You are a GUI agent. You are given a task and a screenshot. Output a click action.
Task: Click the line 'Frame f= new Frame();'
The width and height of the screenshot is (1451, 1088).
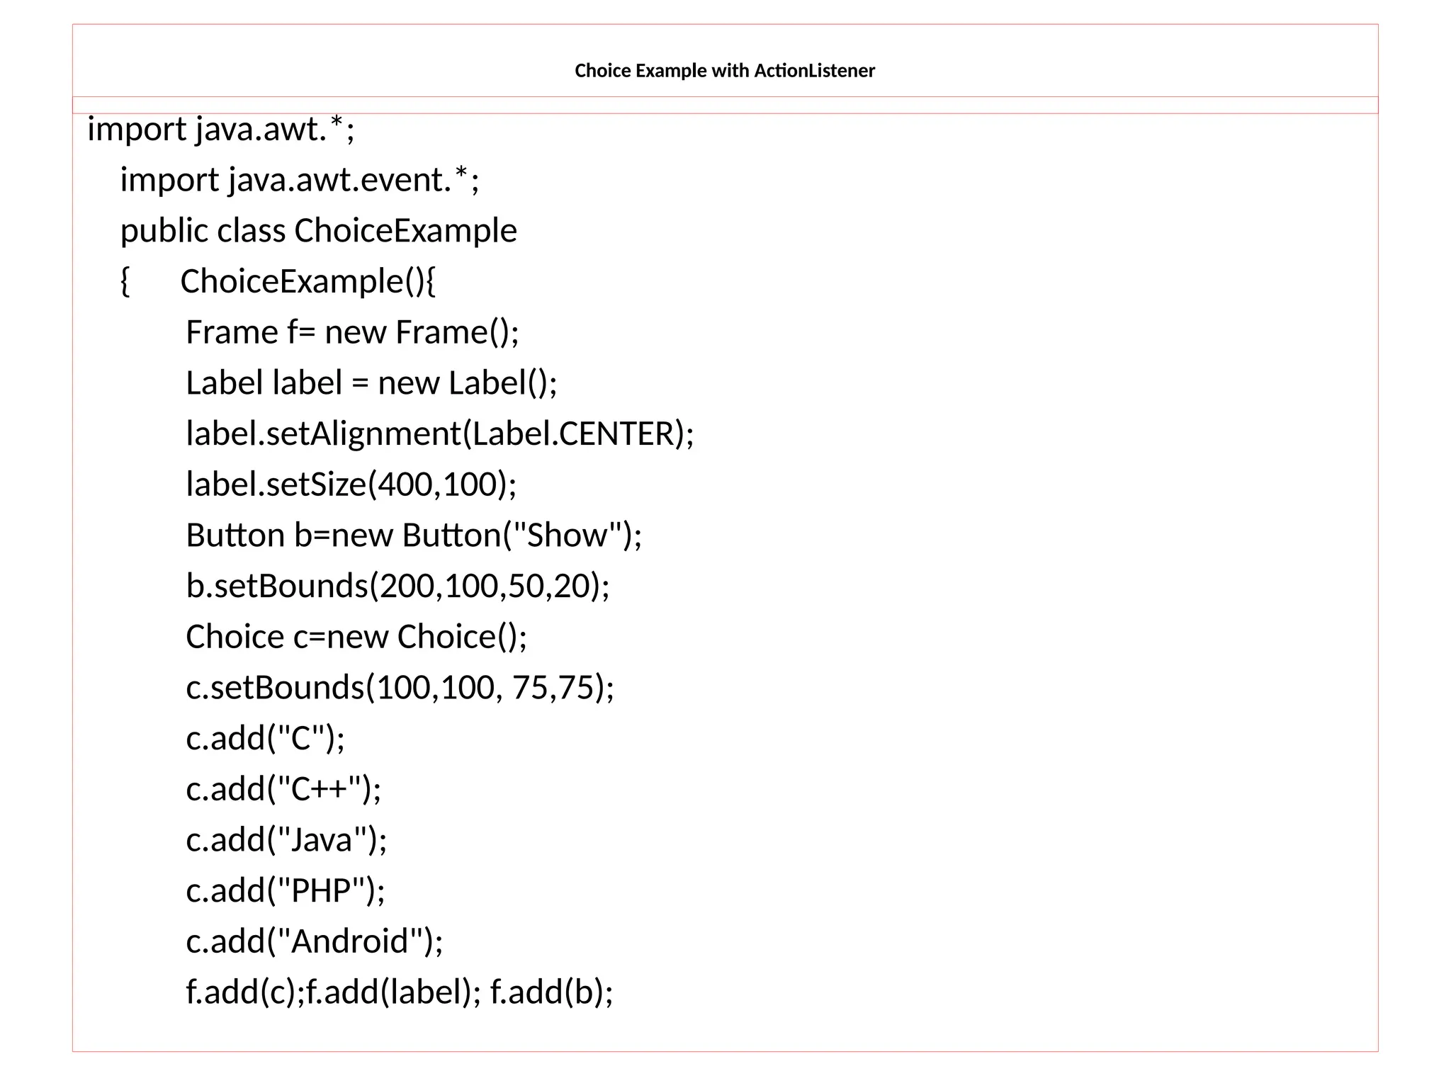(x=352, y=332)
